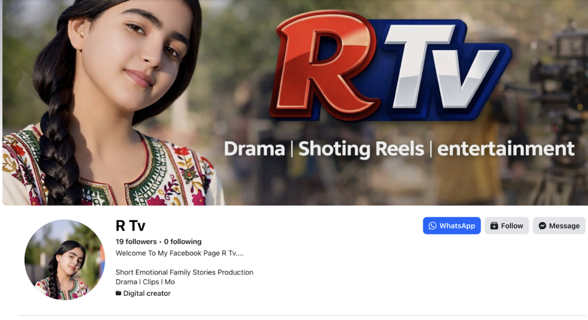Click the red R letter in cover logo
This screenshot has height=320, width=588.
[323, 66]
